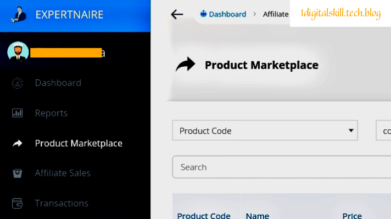Focus the Search input field
Screen dimensions: 391x219
(280, 167)
